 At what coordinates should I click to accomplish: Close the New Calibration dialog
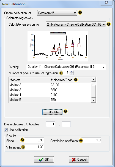point(106,3)
